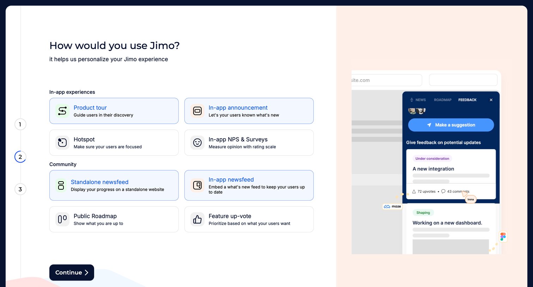Click the maze logo badge
This screenshot has width=533, height=287.
pyautogui.click(x=392, y=206)
